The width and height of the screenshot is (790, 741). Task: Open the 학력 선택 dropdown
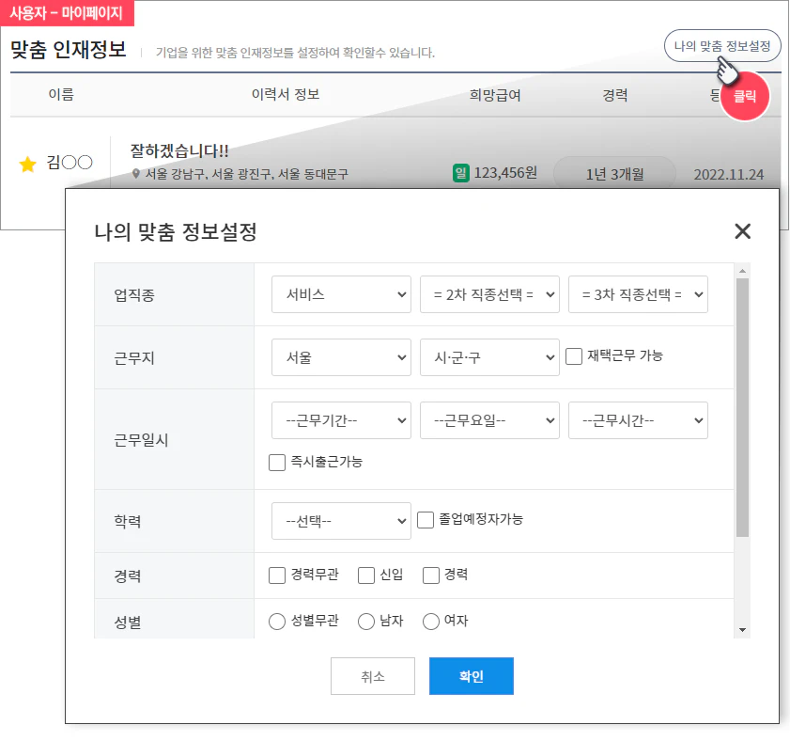click(x=341, y=520)
